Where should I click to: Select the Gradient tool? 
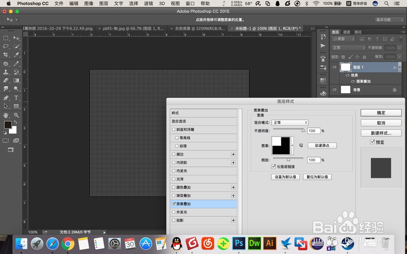point(16,80)
